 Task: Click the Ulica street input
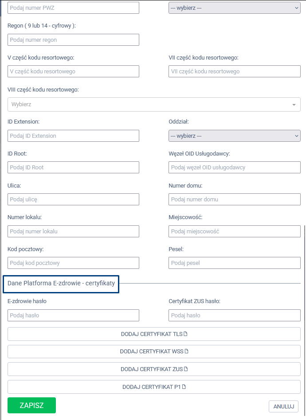pyautogui.click(x=73, y=199)
